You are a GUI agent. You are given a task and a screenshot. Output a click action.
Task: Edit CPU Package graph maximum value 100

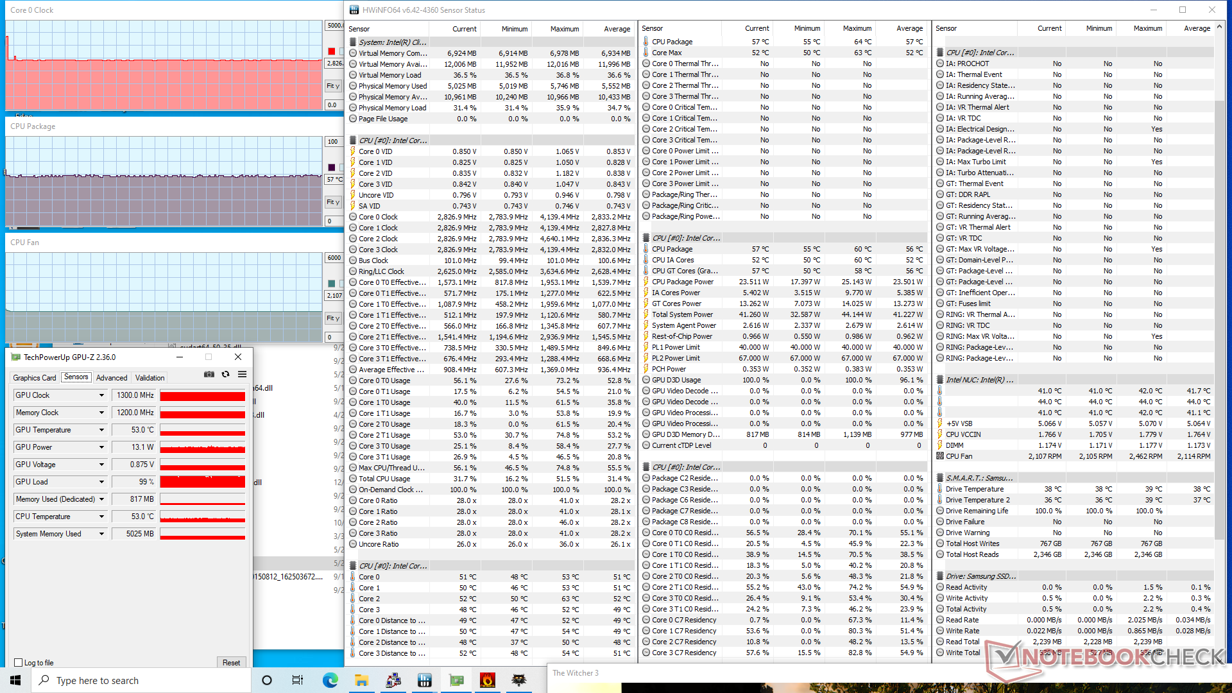(334, 142)
